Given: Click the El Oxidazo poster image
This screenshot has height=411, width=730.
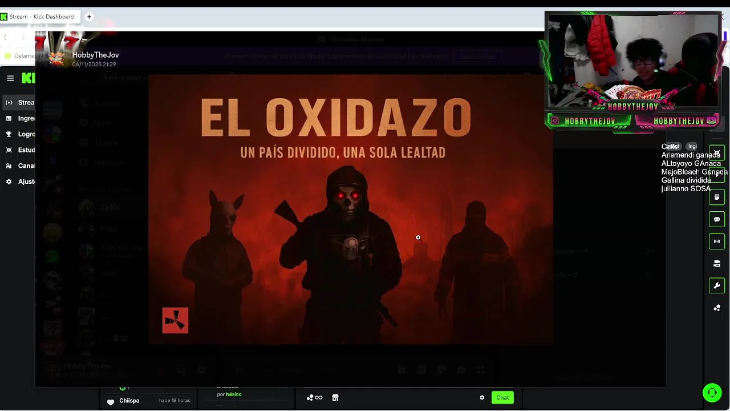Looking at the screenshot, I should pos(351,209).
